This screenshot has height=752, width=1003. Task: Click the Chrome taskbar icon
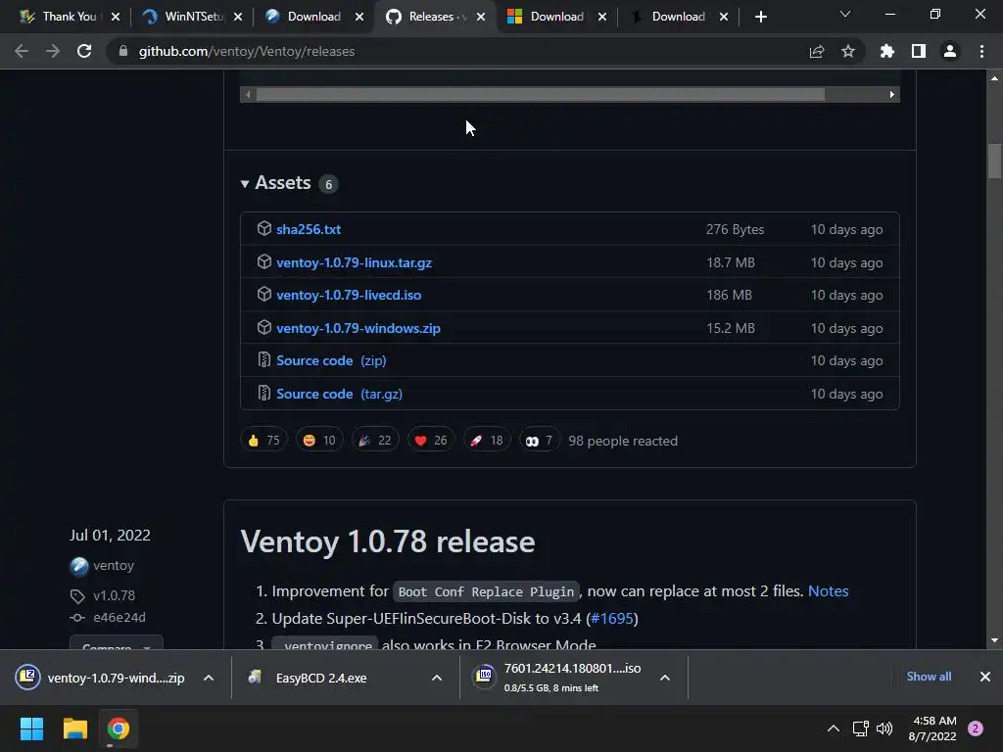[x=119, y=728]
